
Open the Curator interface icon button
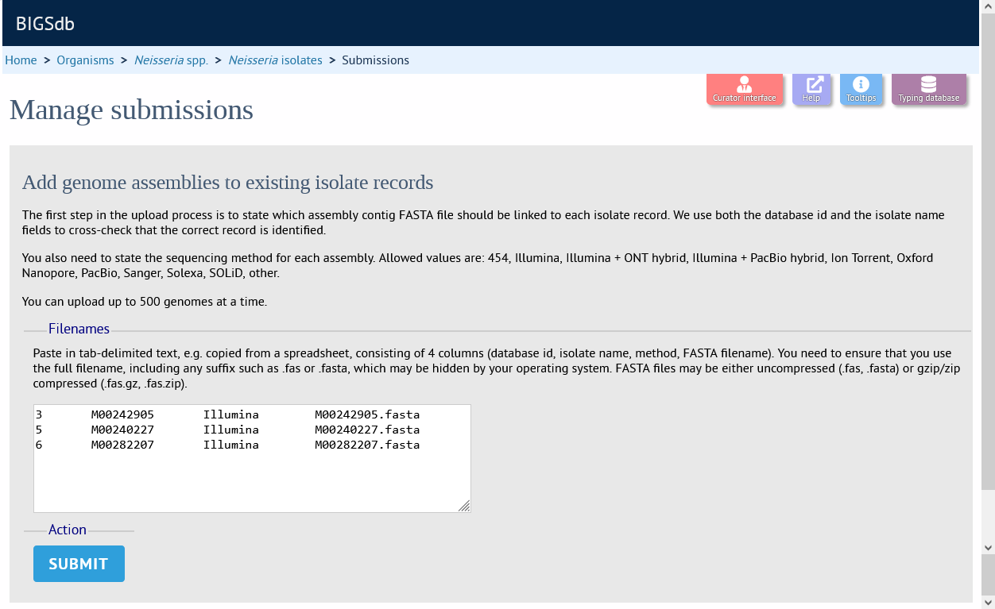tap(745, 89)
